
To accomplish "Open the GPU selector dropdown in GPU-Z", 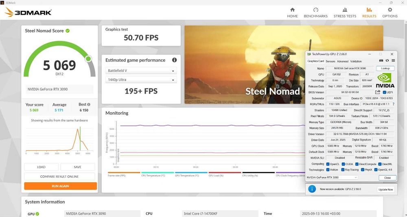I will 332,177.
